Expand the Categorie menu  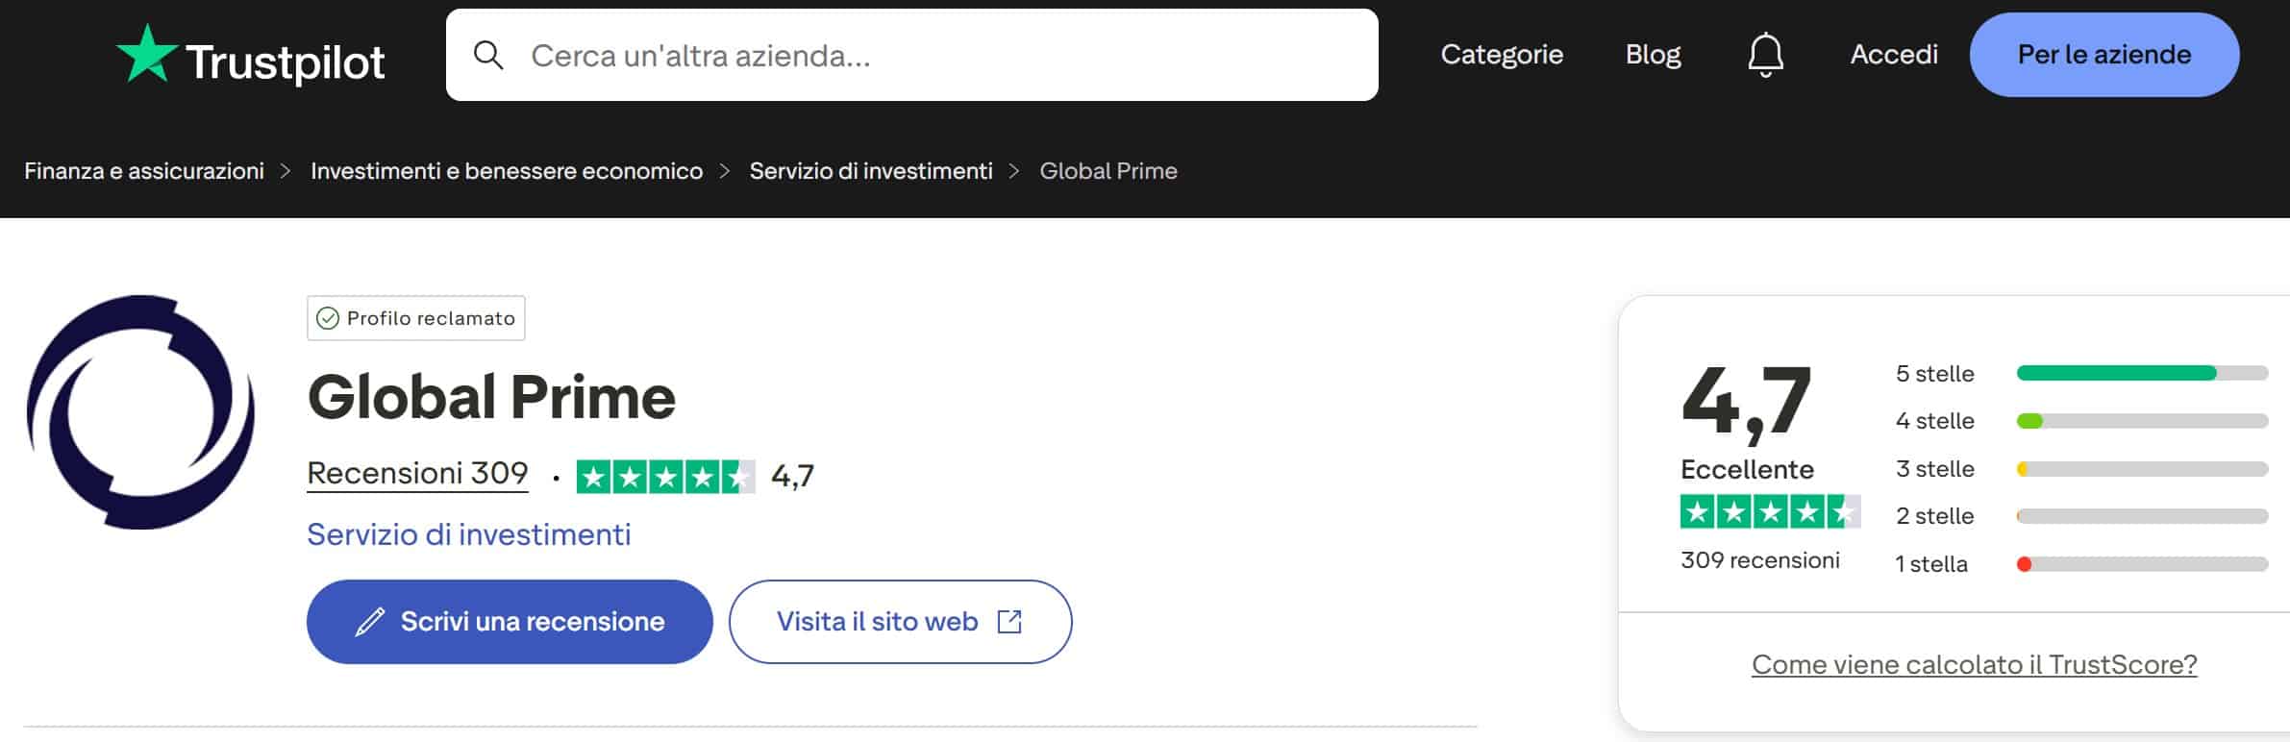coord(1502,55)
